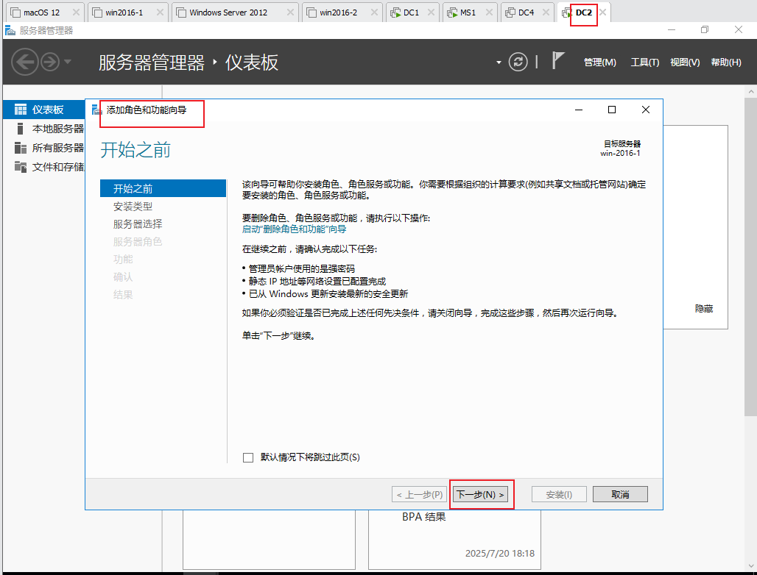This screenshot has width=757, height=575.
Task: Open the 帮助(H) menu
Action: tap(726, 63)
